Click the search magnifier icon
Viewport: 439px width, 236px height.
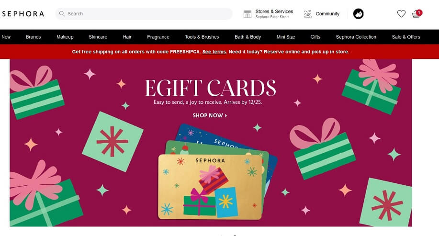point(62,13)
